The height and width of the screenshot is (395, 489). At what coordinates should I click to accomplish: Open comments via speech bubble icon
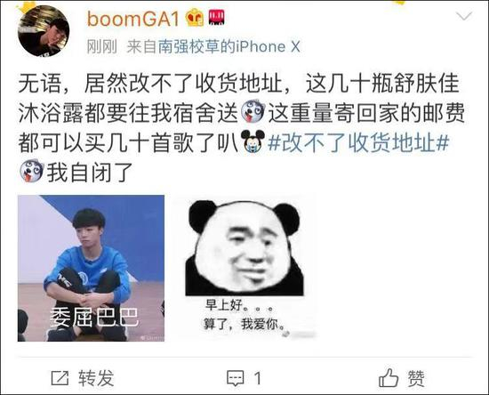(235, 378)
